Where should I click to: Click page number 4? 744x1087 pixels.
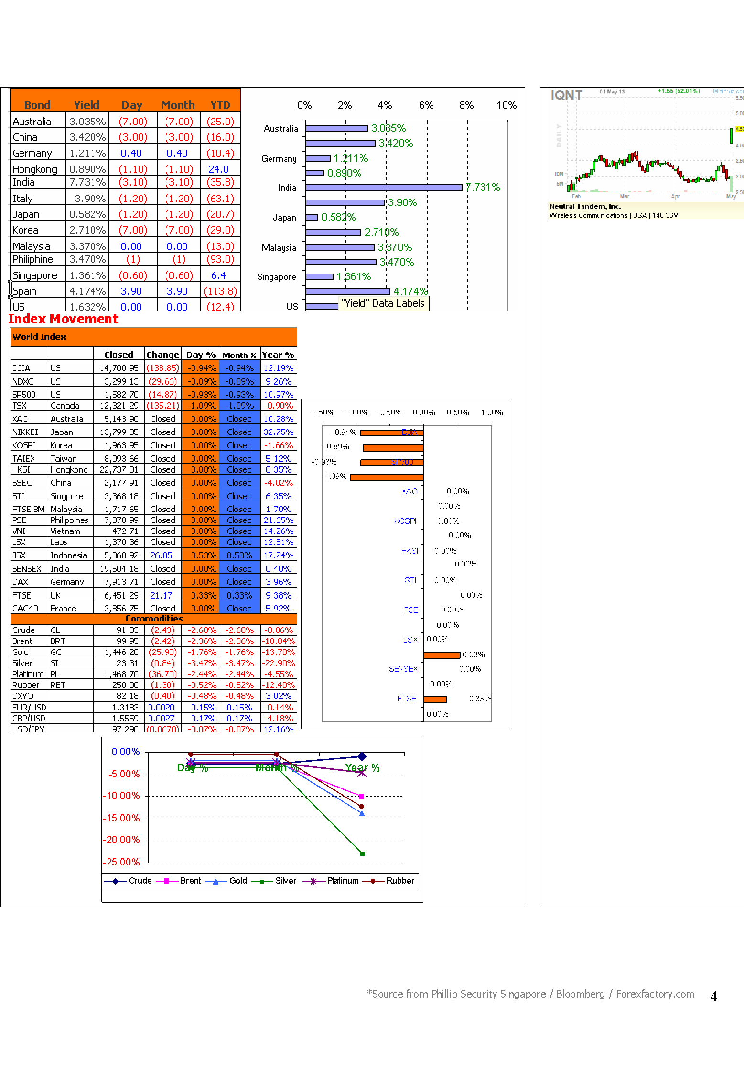[x=713, y=997]
